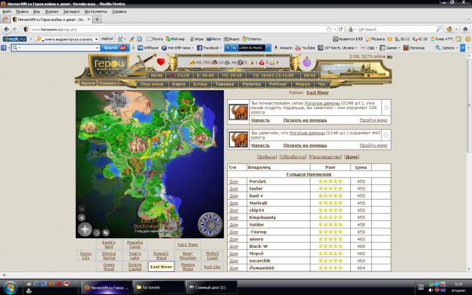
Task: Expand Ask search box dropdown arrow
Action: 97,48
